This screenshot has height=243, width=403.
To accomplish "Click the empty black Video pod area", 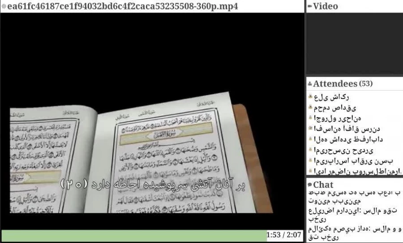I will point(354,43).
